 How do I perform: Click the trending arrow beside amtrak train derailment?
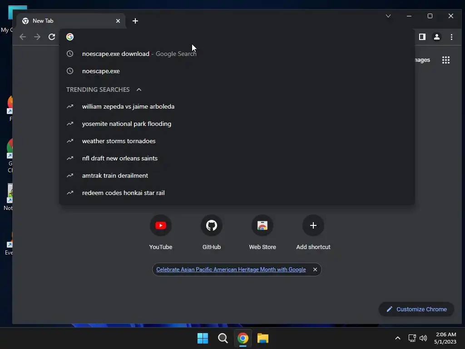(x=70, y=175)
